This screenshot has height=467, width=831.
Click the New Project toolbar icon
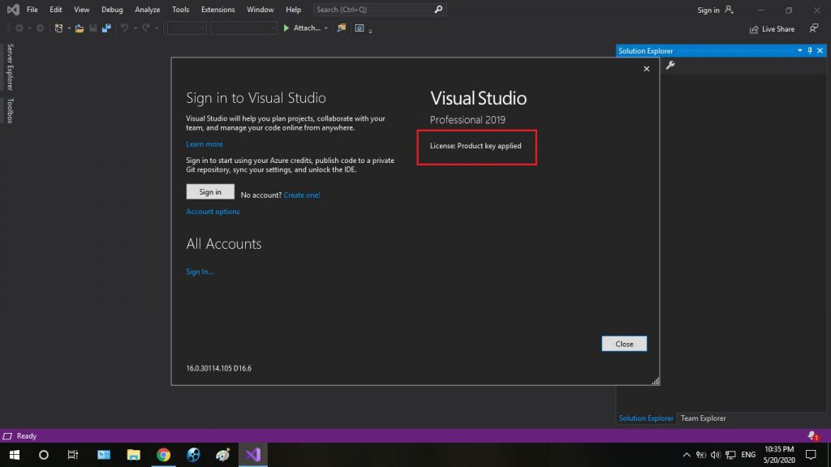(58, 28)
